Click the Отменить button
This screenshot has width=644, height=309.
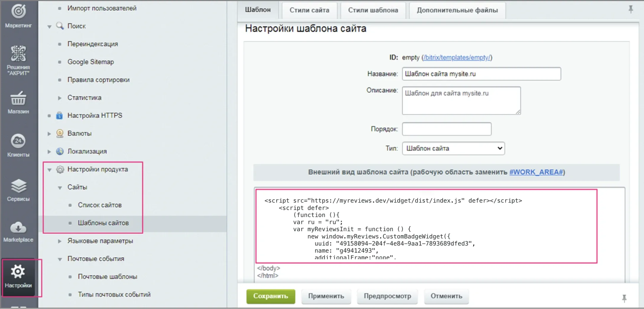point(447,296)
